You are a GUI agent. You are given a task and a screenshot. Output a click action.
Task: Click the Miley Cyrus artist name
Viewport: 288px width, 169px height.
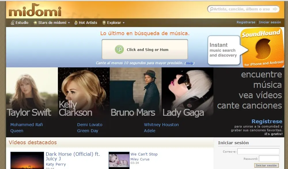click(140, 159)
